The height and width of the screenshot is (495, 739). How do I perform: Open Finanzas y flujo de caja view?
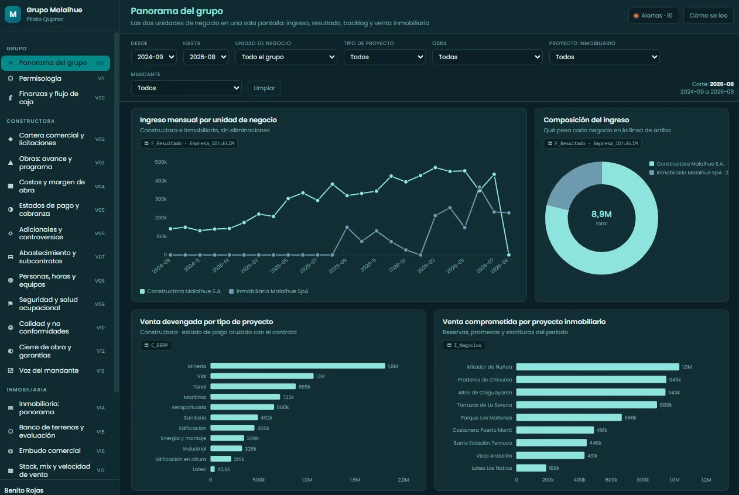56,98
